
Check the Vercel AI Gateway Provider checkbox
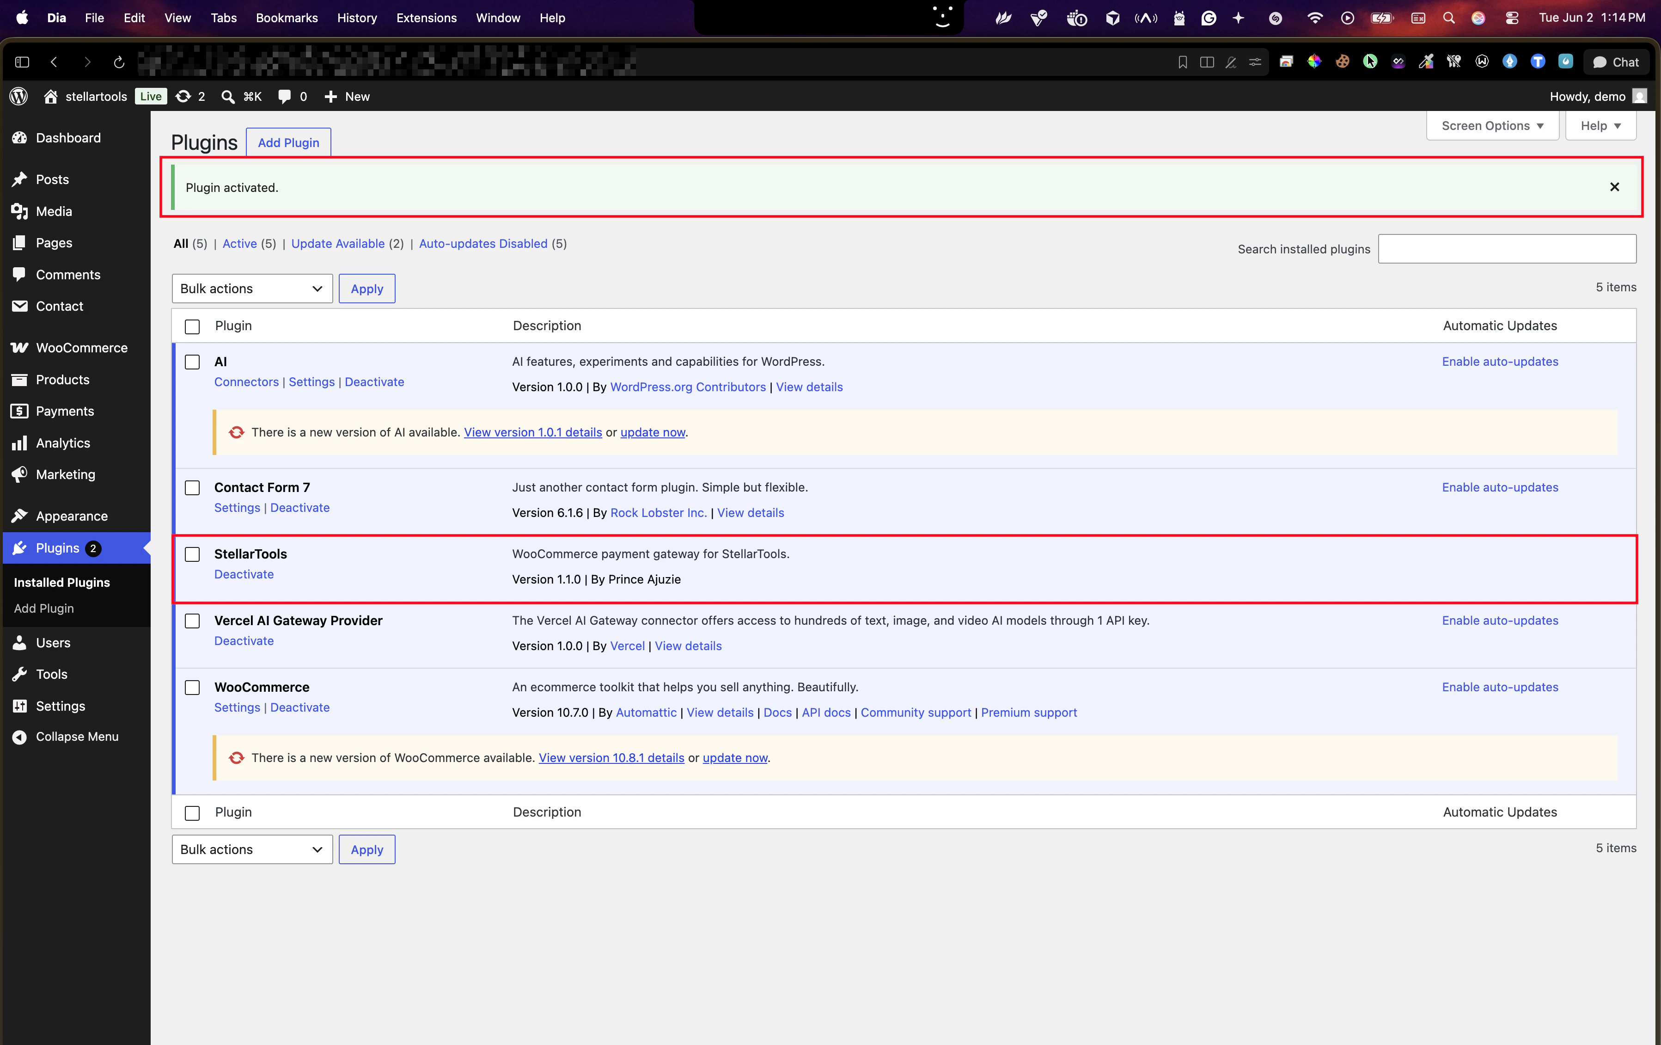tap(192, 621)
